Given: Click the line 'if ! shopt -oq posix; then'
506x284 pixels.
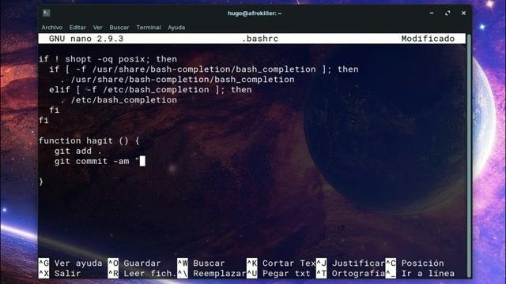Looking at the screenshot, I should (x=108, y=59).
